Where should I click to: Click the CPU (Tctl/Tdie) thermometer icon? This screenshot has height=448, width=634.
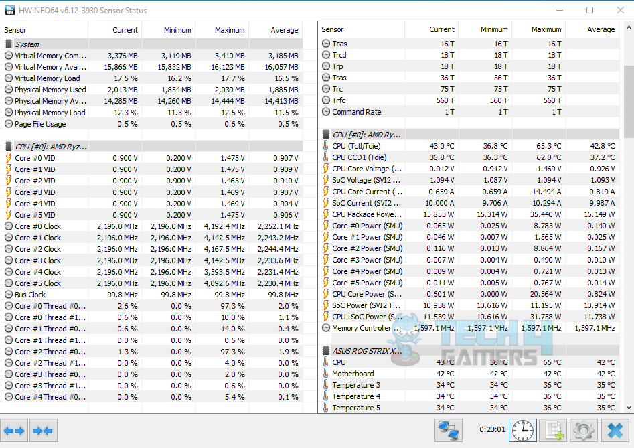tap(326, 145)
